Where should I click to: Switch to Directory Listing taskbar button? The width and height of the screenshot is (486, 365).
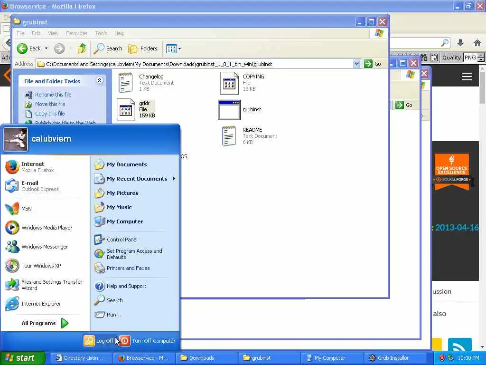(81, 358)
